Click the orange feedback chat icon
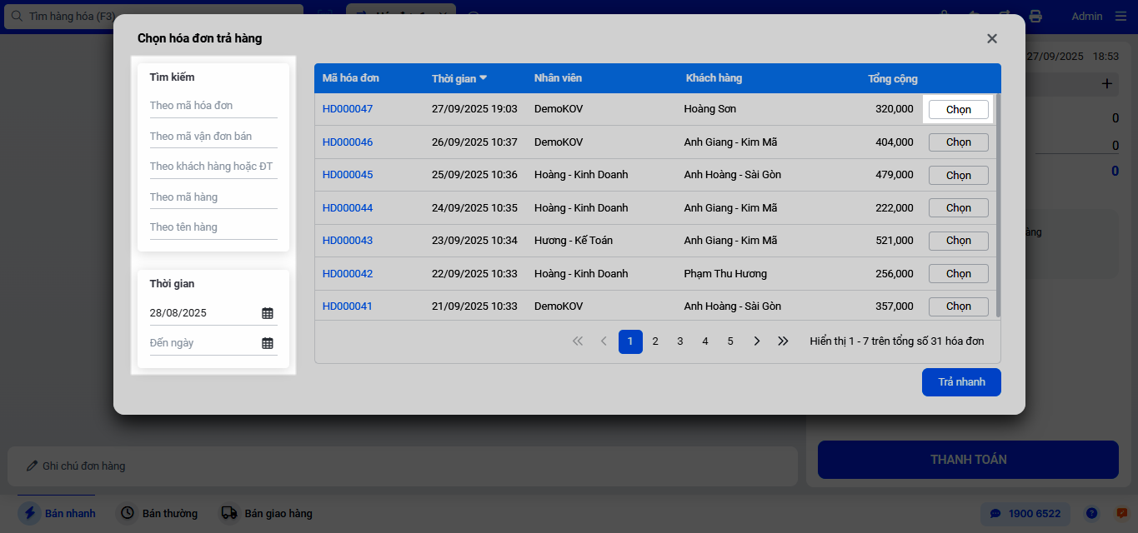The image size is (1138, 533). pyautogui.click(x=1121, y=513)
